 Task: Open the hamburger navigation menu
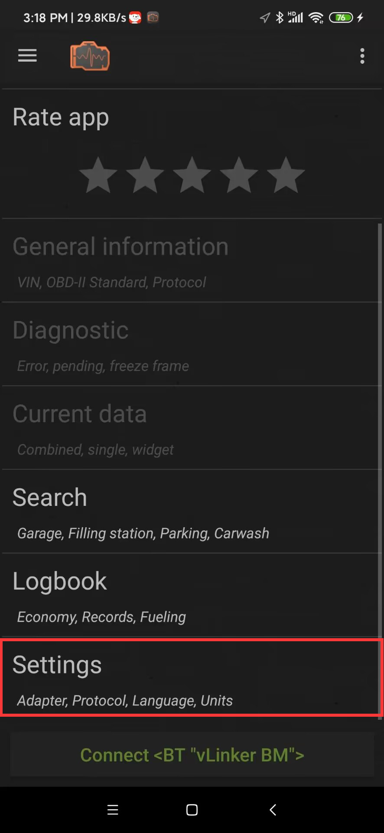pyautogui.click(x=27, y=56)
